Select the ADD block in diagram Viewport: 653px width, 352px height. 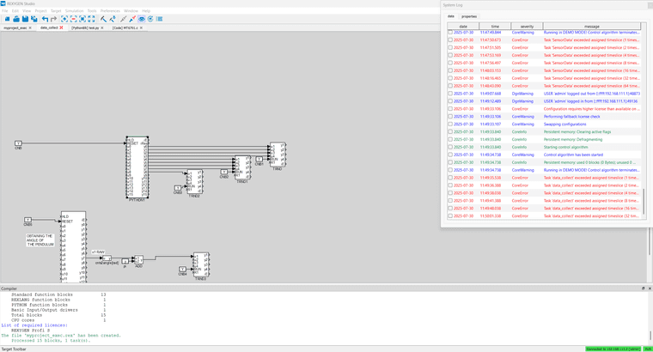coord(138,260)
